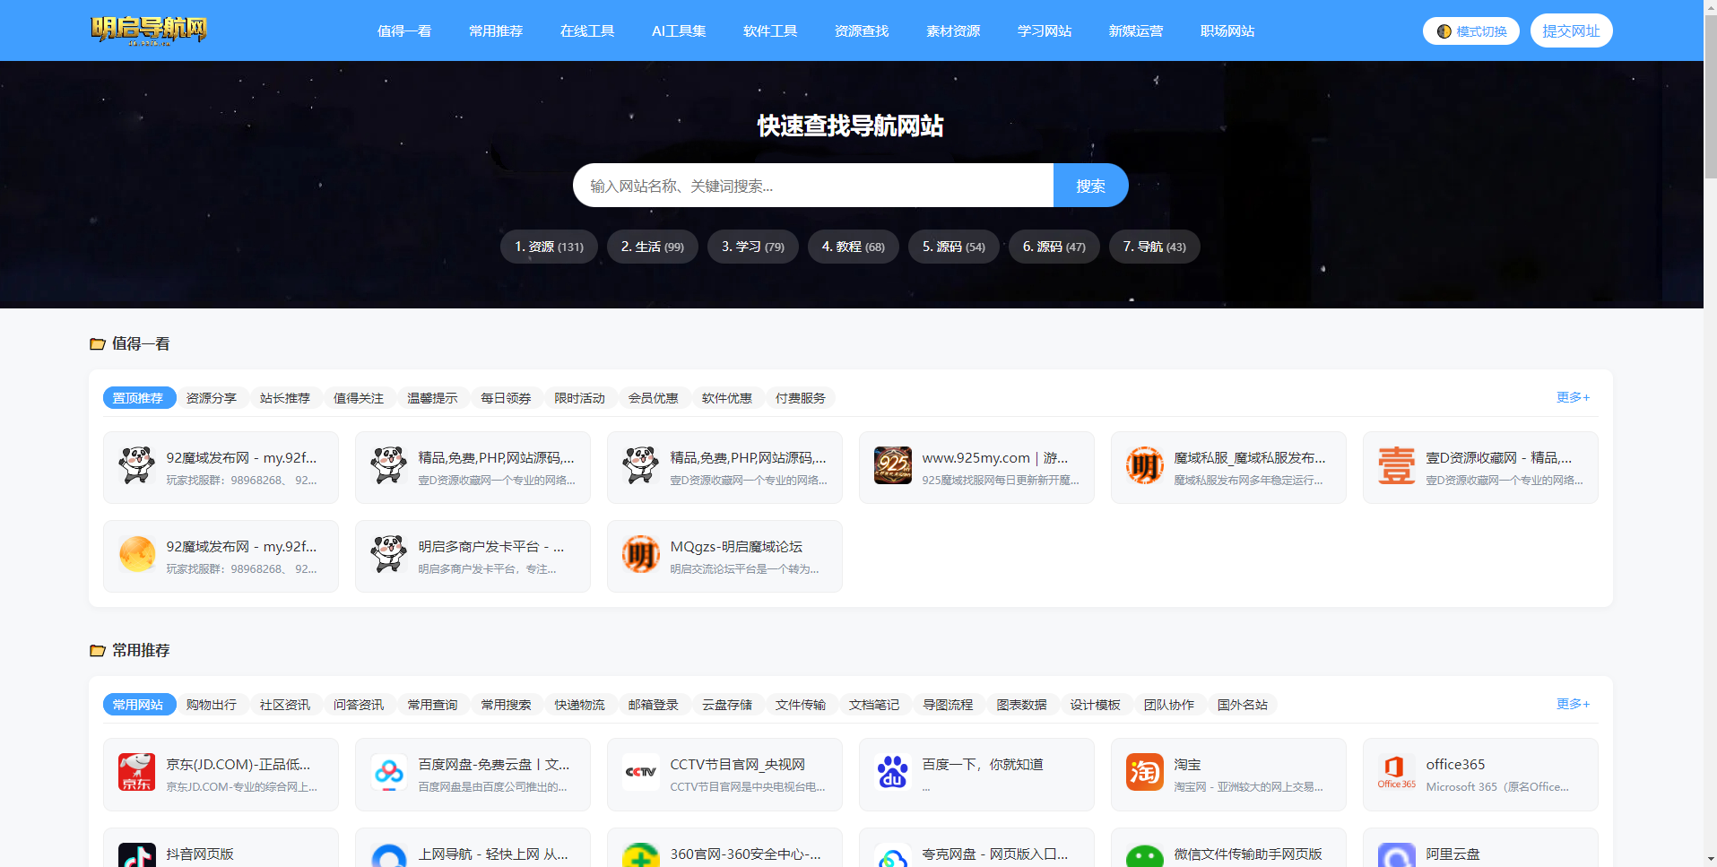
Task: Click the 百度网盘 cloud icon
Action: pos(389,772)
